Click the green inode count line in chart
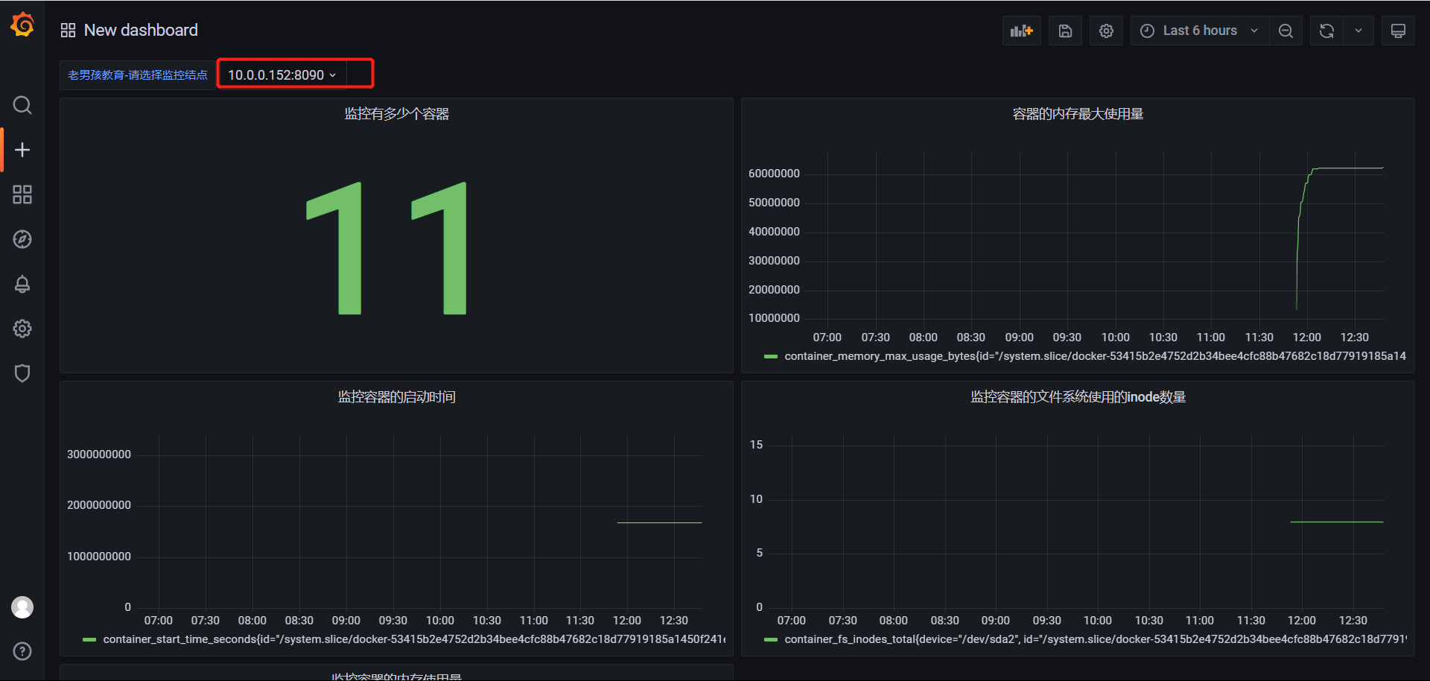 point(1337,522)
